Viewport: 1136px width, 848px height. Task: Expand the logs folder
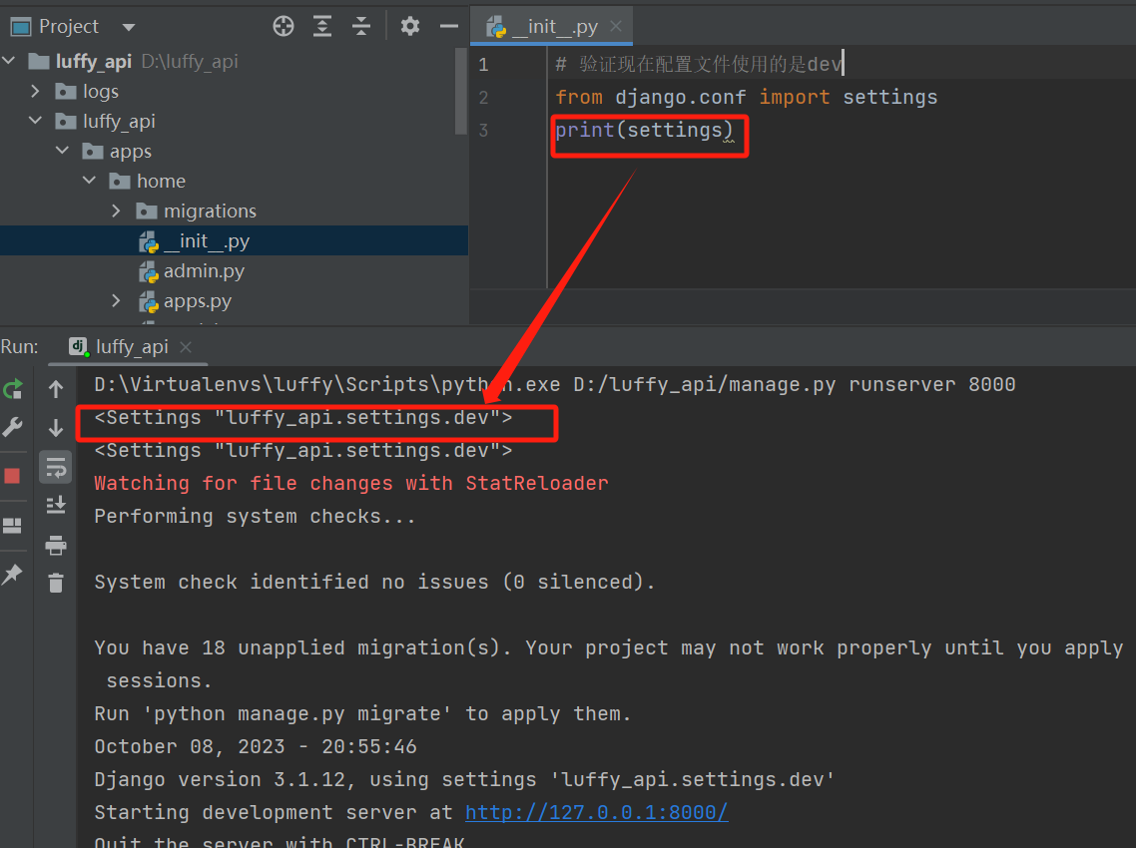(x=35, y=91)
